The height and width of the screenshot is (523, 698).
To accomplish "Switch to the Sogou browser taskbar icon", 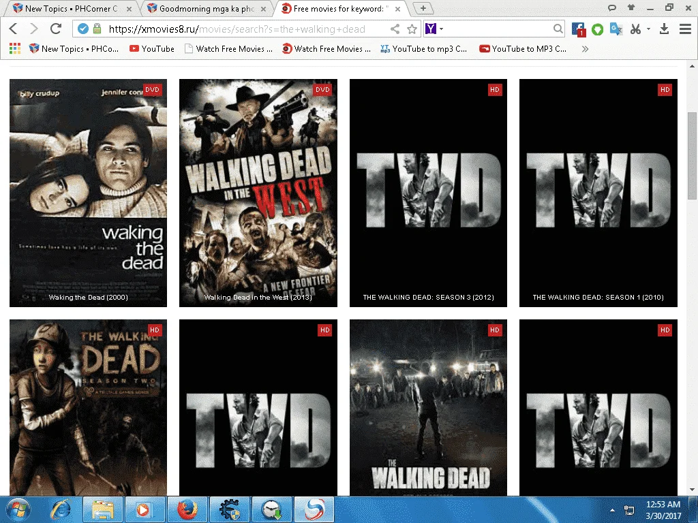I will [x=314, y=509].
